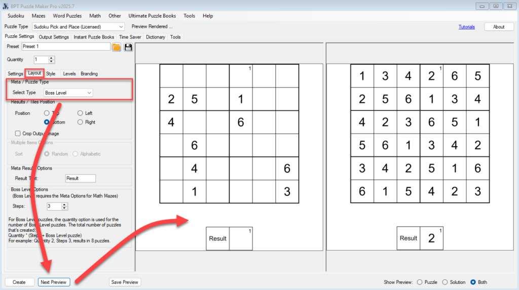Switch to the Branding sub-tab
Screen dimensions: 519x290
click(89, 74)
